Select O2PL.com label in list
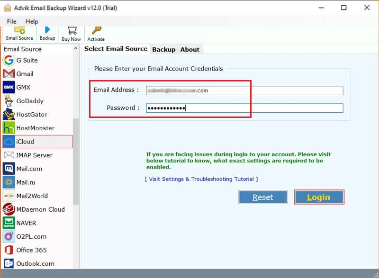 point(31,236)
